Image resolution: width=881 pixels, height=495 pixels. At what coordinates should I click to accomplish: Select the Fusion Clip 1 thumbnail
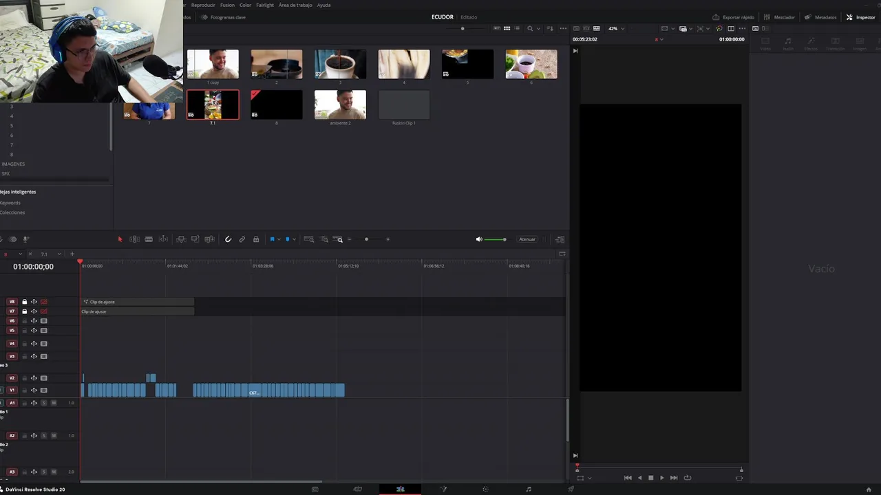point(404,105)
